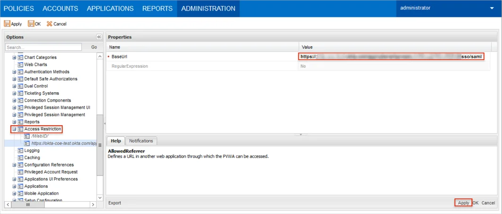Open the POLICIES menu
The height and width of the screenshot is (214, 502).
click(x=19, y=8)
